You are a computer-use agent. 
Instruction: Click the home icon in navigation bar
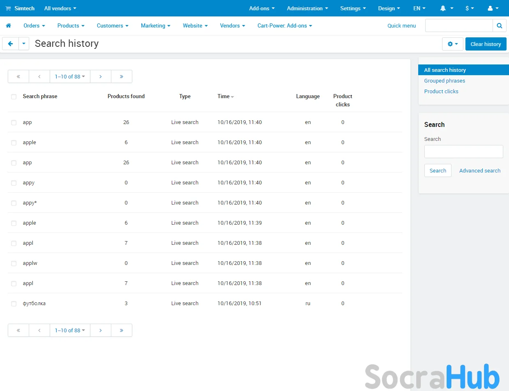pos(8,25)
